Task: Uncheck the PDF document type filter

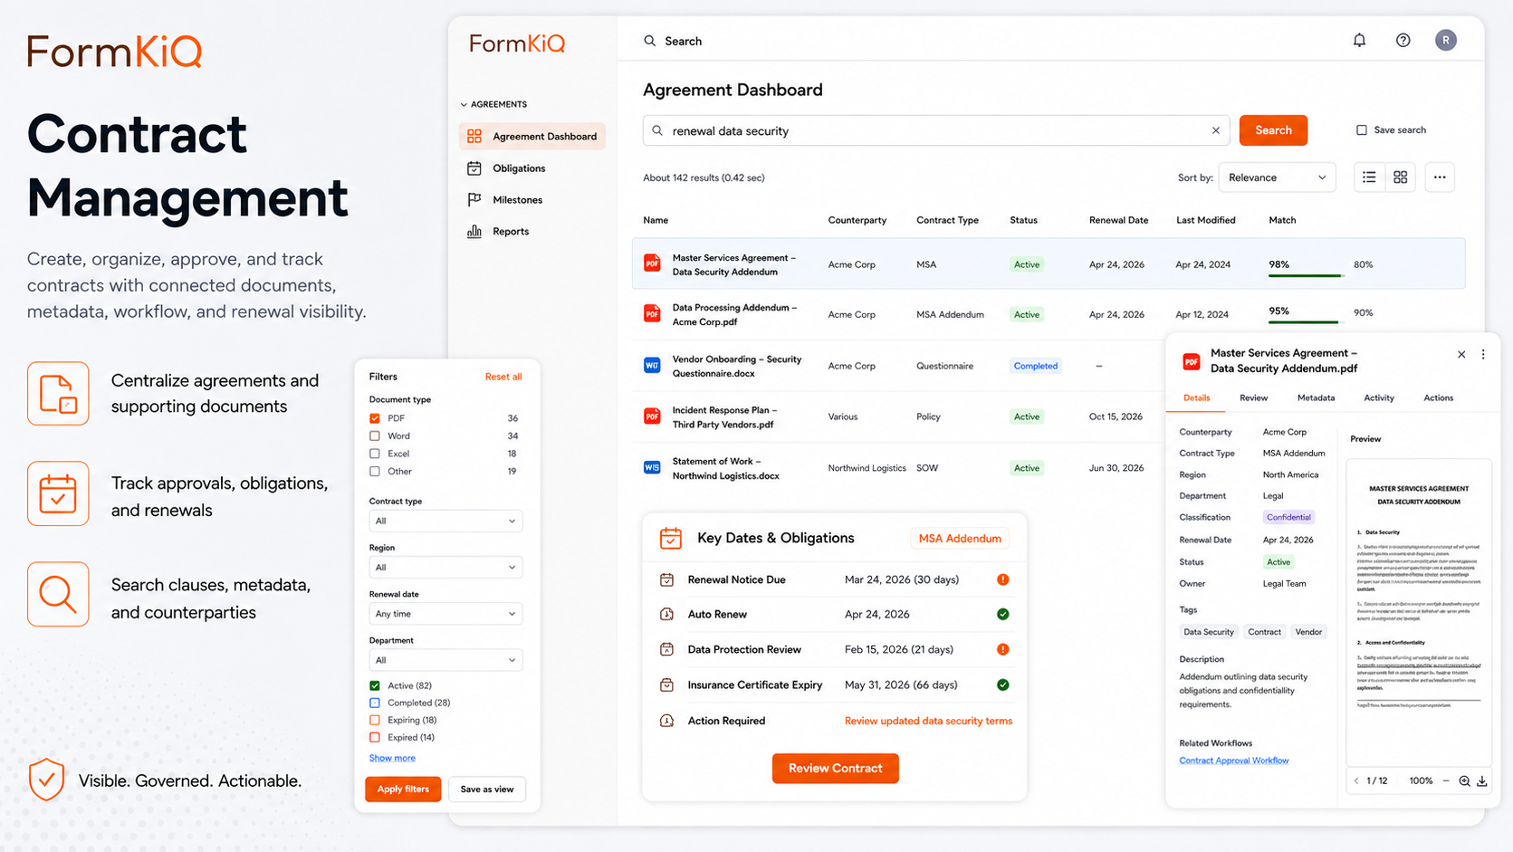Action: (x=375, y=418)
